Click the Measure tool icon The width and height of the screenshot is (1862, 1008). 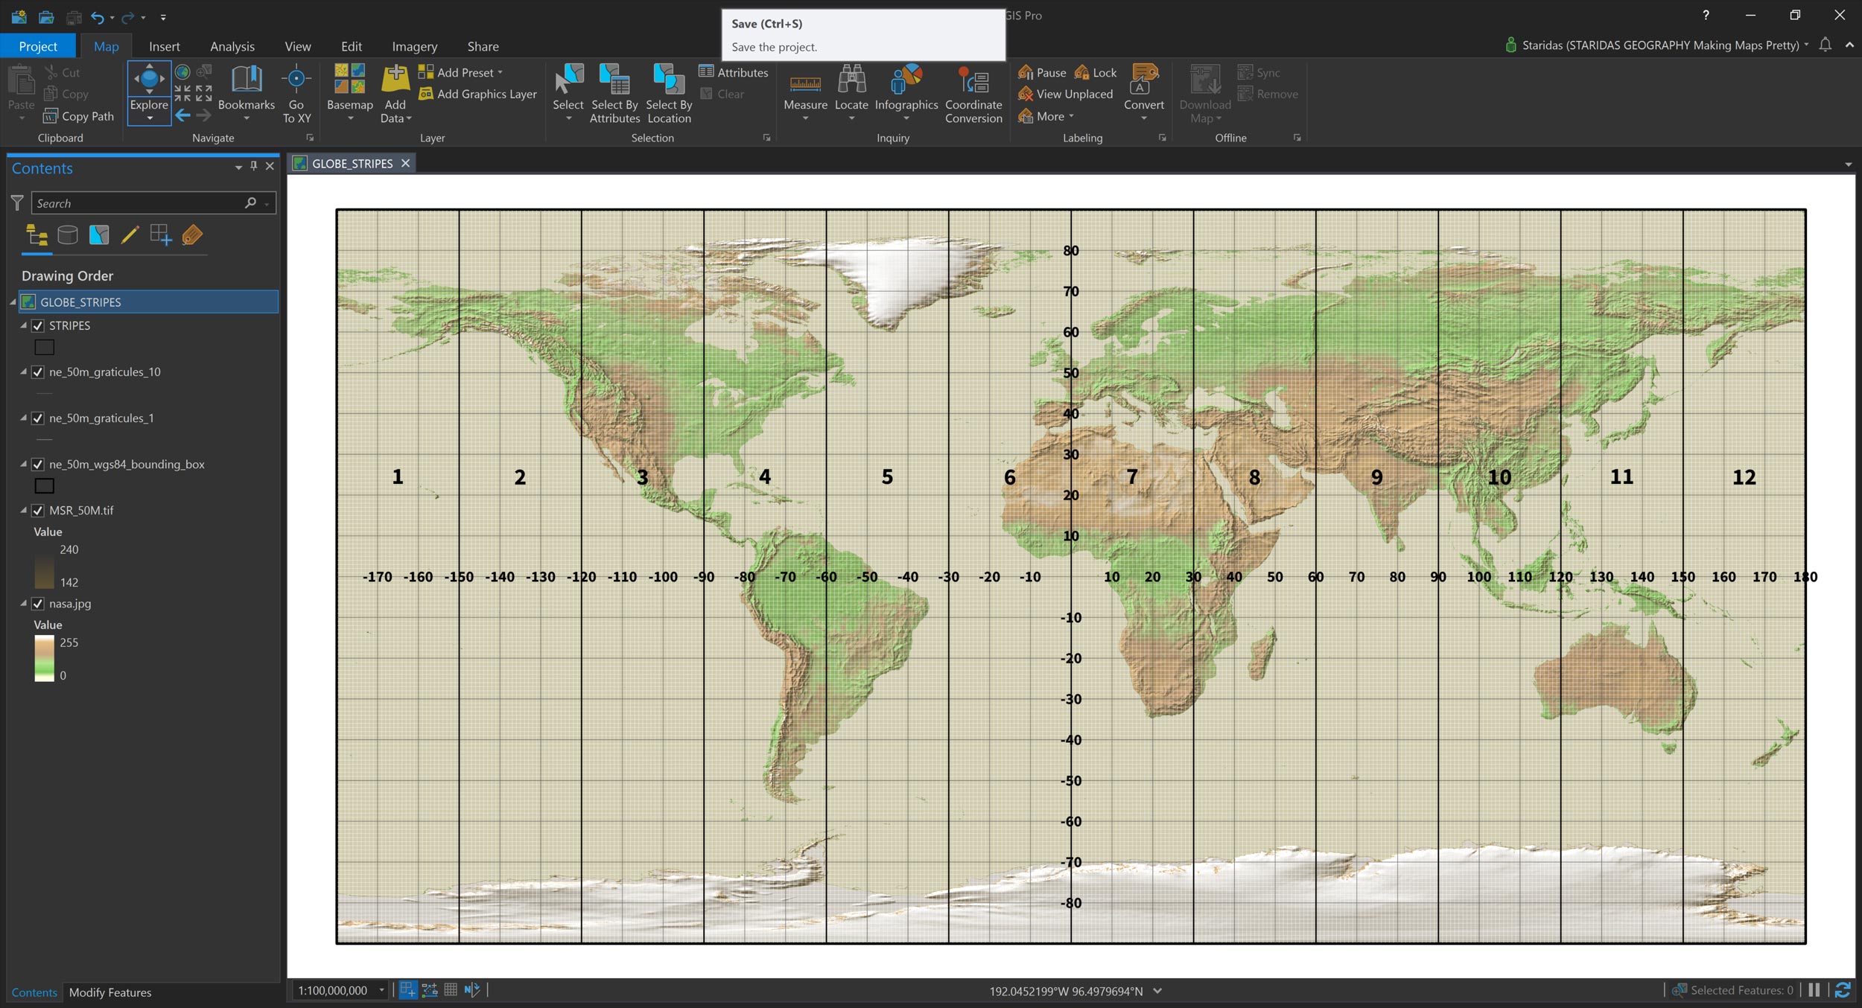click(805, 83)
